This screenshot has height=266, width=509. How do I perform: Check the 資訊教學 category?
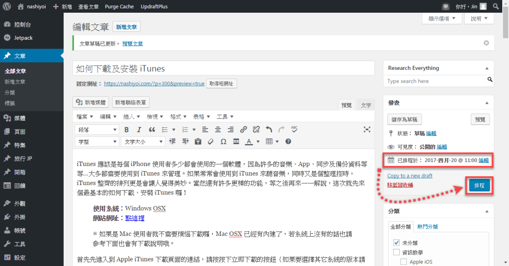pos(397,252)
